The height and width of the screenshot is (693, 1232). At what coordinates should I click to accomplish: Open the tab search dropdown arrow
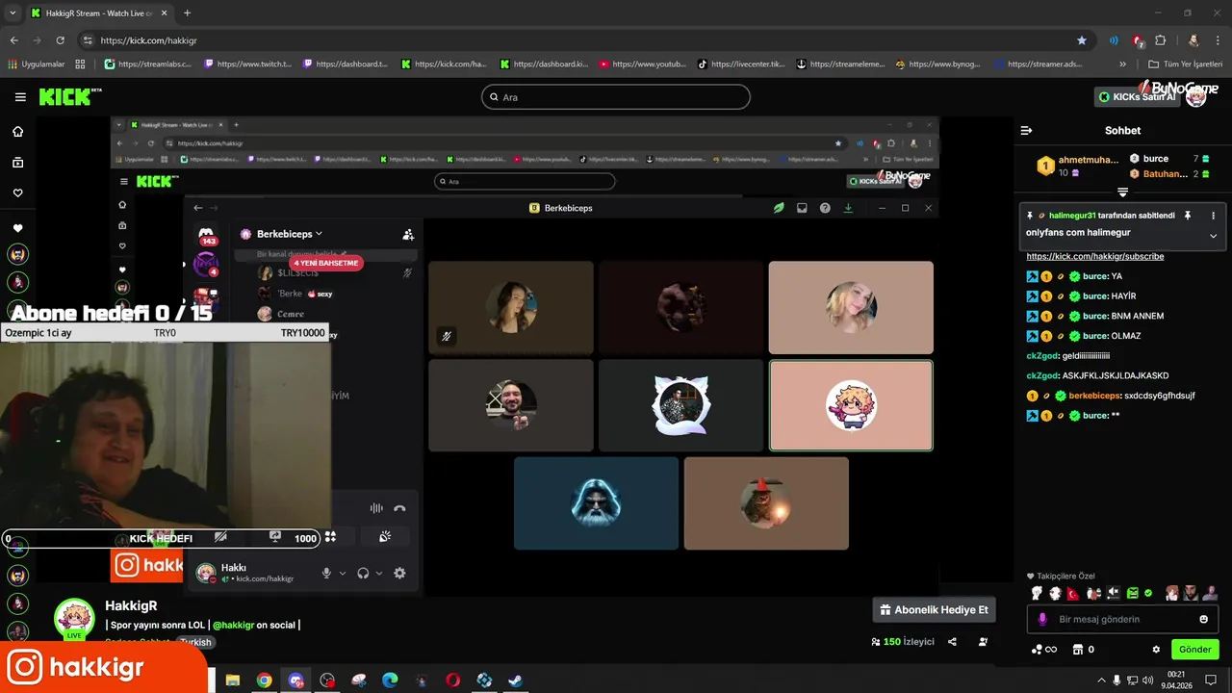coord(13,13)
